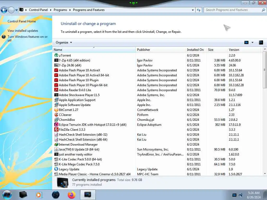Click the HashCheck Shell Extension (x86-64) icon
Screen dimensions: 267x200
click(x=56, y=139)
